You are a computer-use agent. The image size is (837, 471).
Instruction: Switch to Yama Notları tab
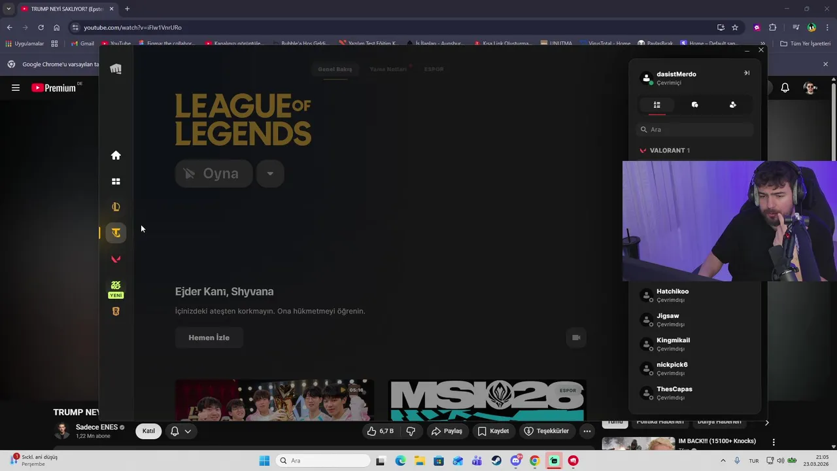click(388, 69)
